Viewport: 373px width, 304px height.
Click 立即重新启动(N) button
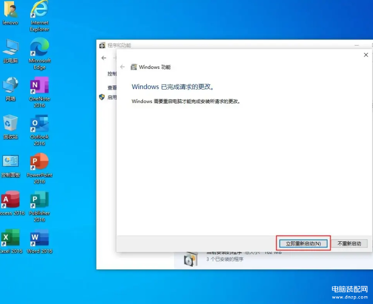tap(303, 243)
